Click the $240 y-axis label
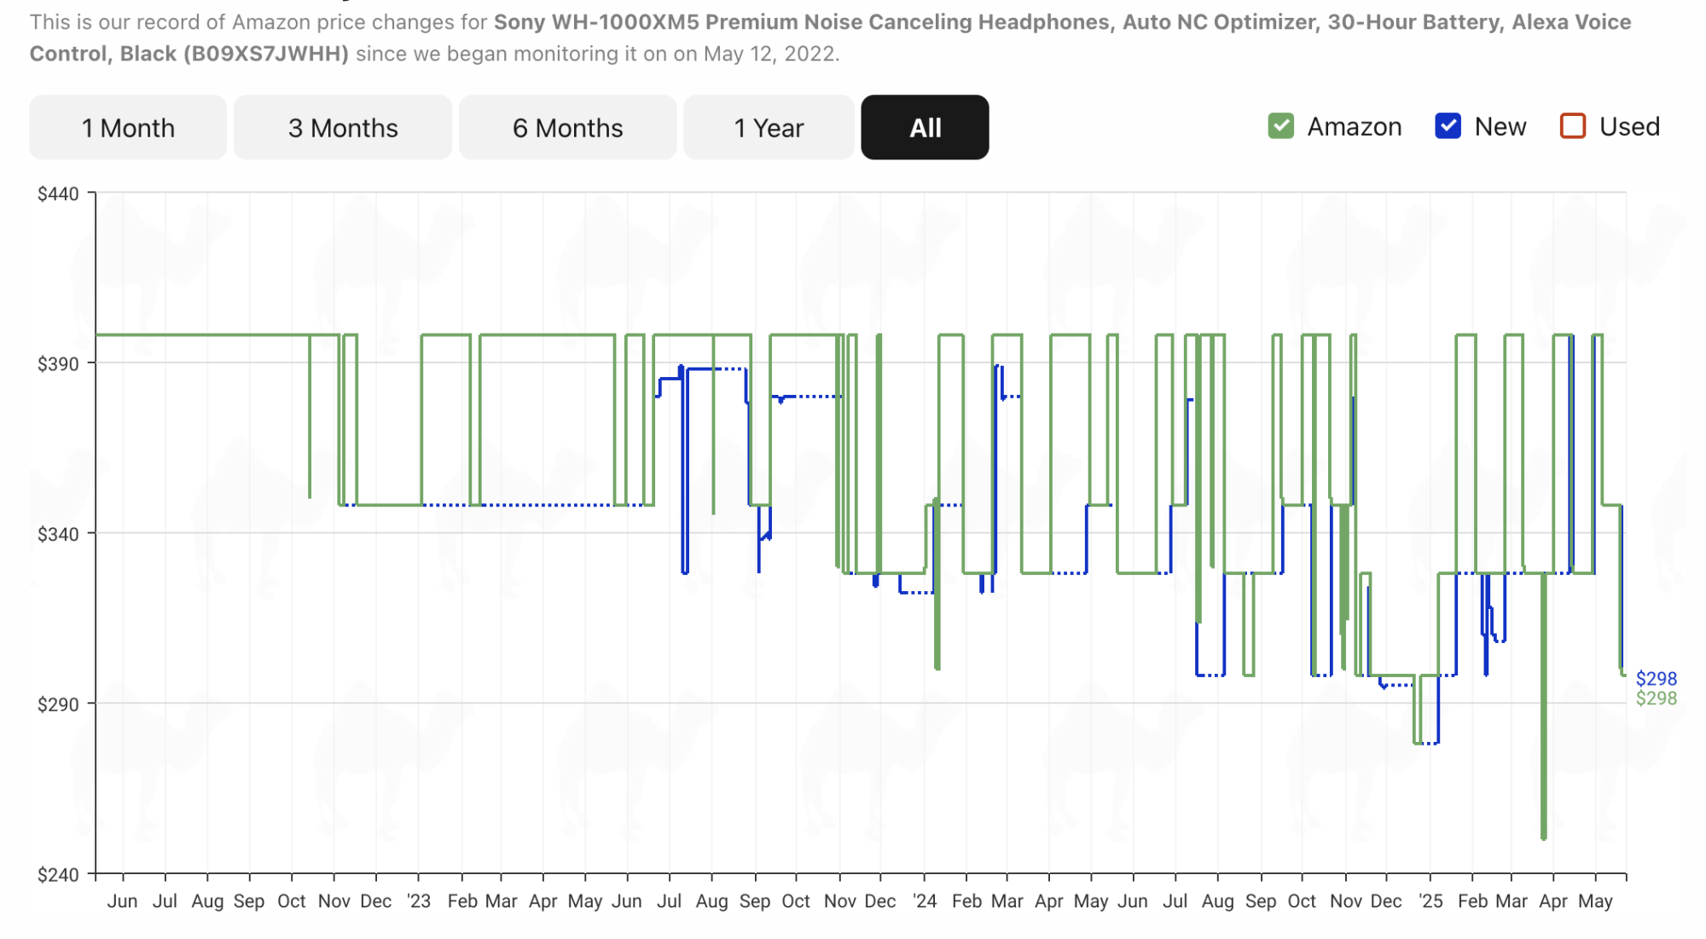 58,874
